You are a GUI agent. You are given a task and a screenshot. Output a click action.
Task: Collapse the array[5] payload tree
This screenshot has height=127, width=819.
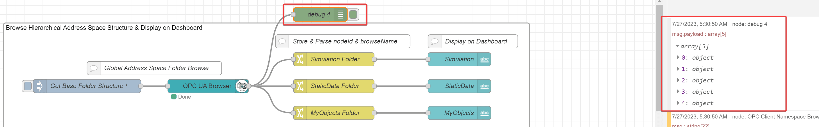(677, 46)
